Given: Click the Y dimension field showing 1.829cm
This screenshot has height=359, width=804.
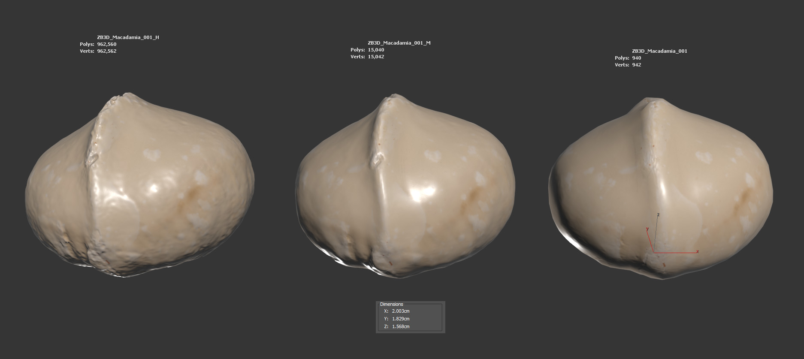Looking at the screenshot, I should click(401, 319).
